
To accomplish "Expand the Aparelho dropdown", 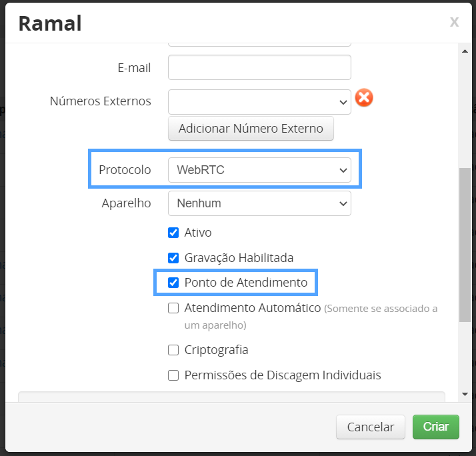I will click(x=259, y=203).
